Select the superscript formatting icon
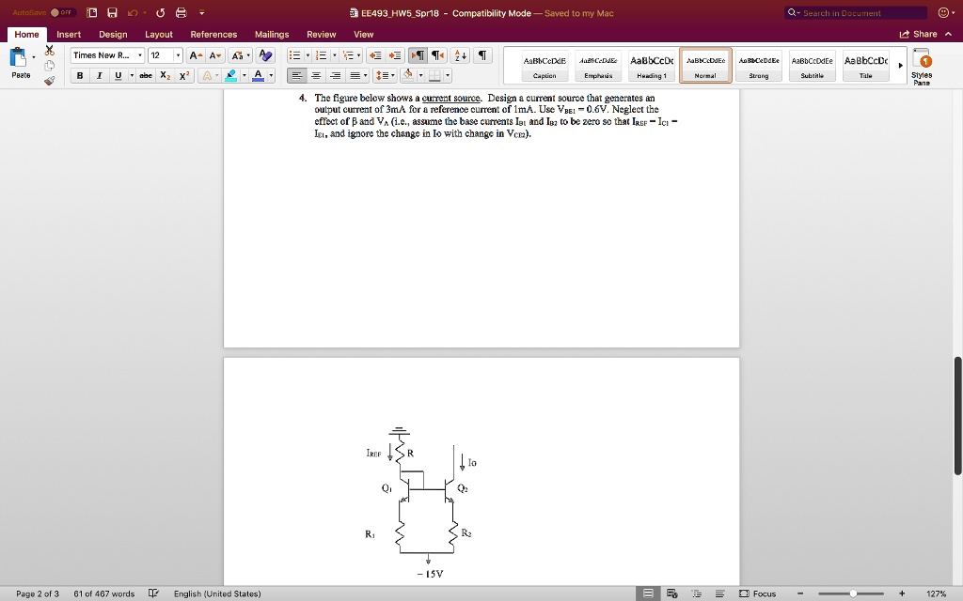The image size is (963, 601). pos(184,74)
